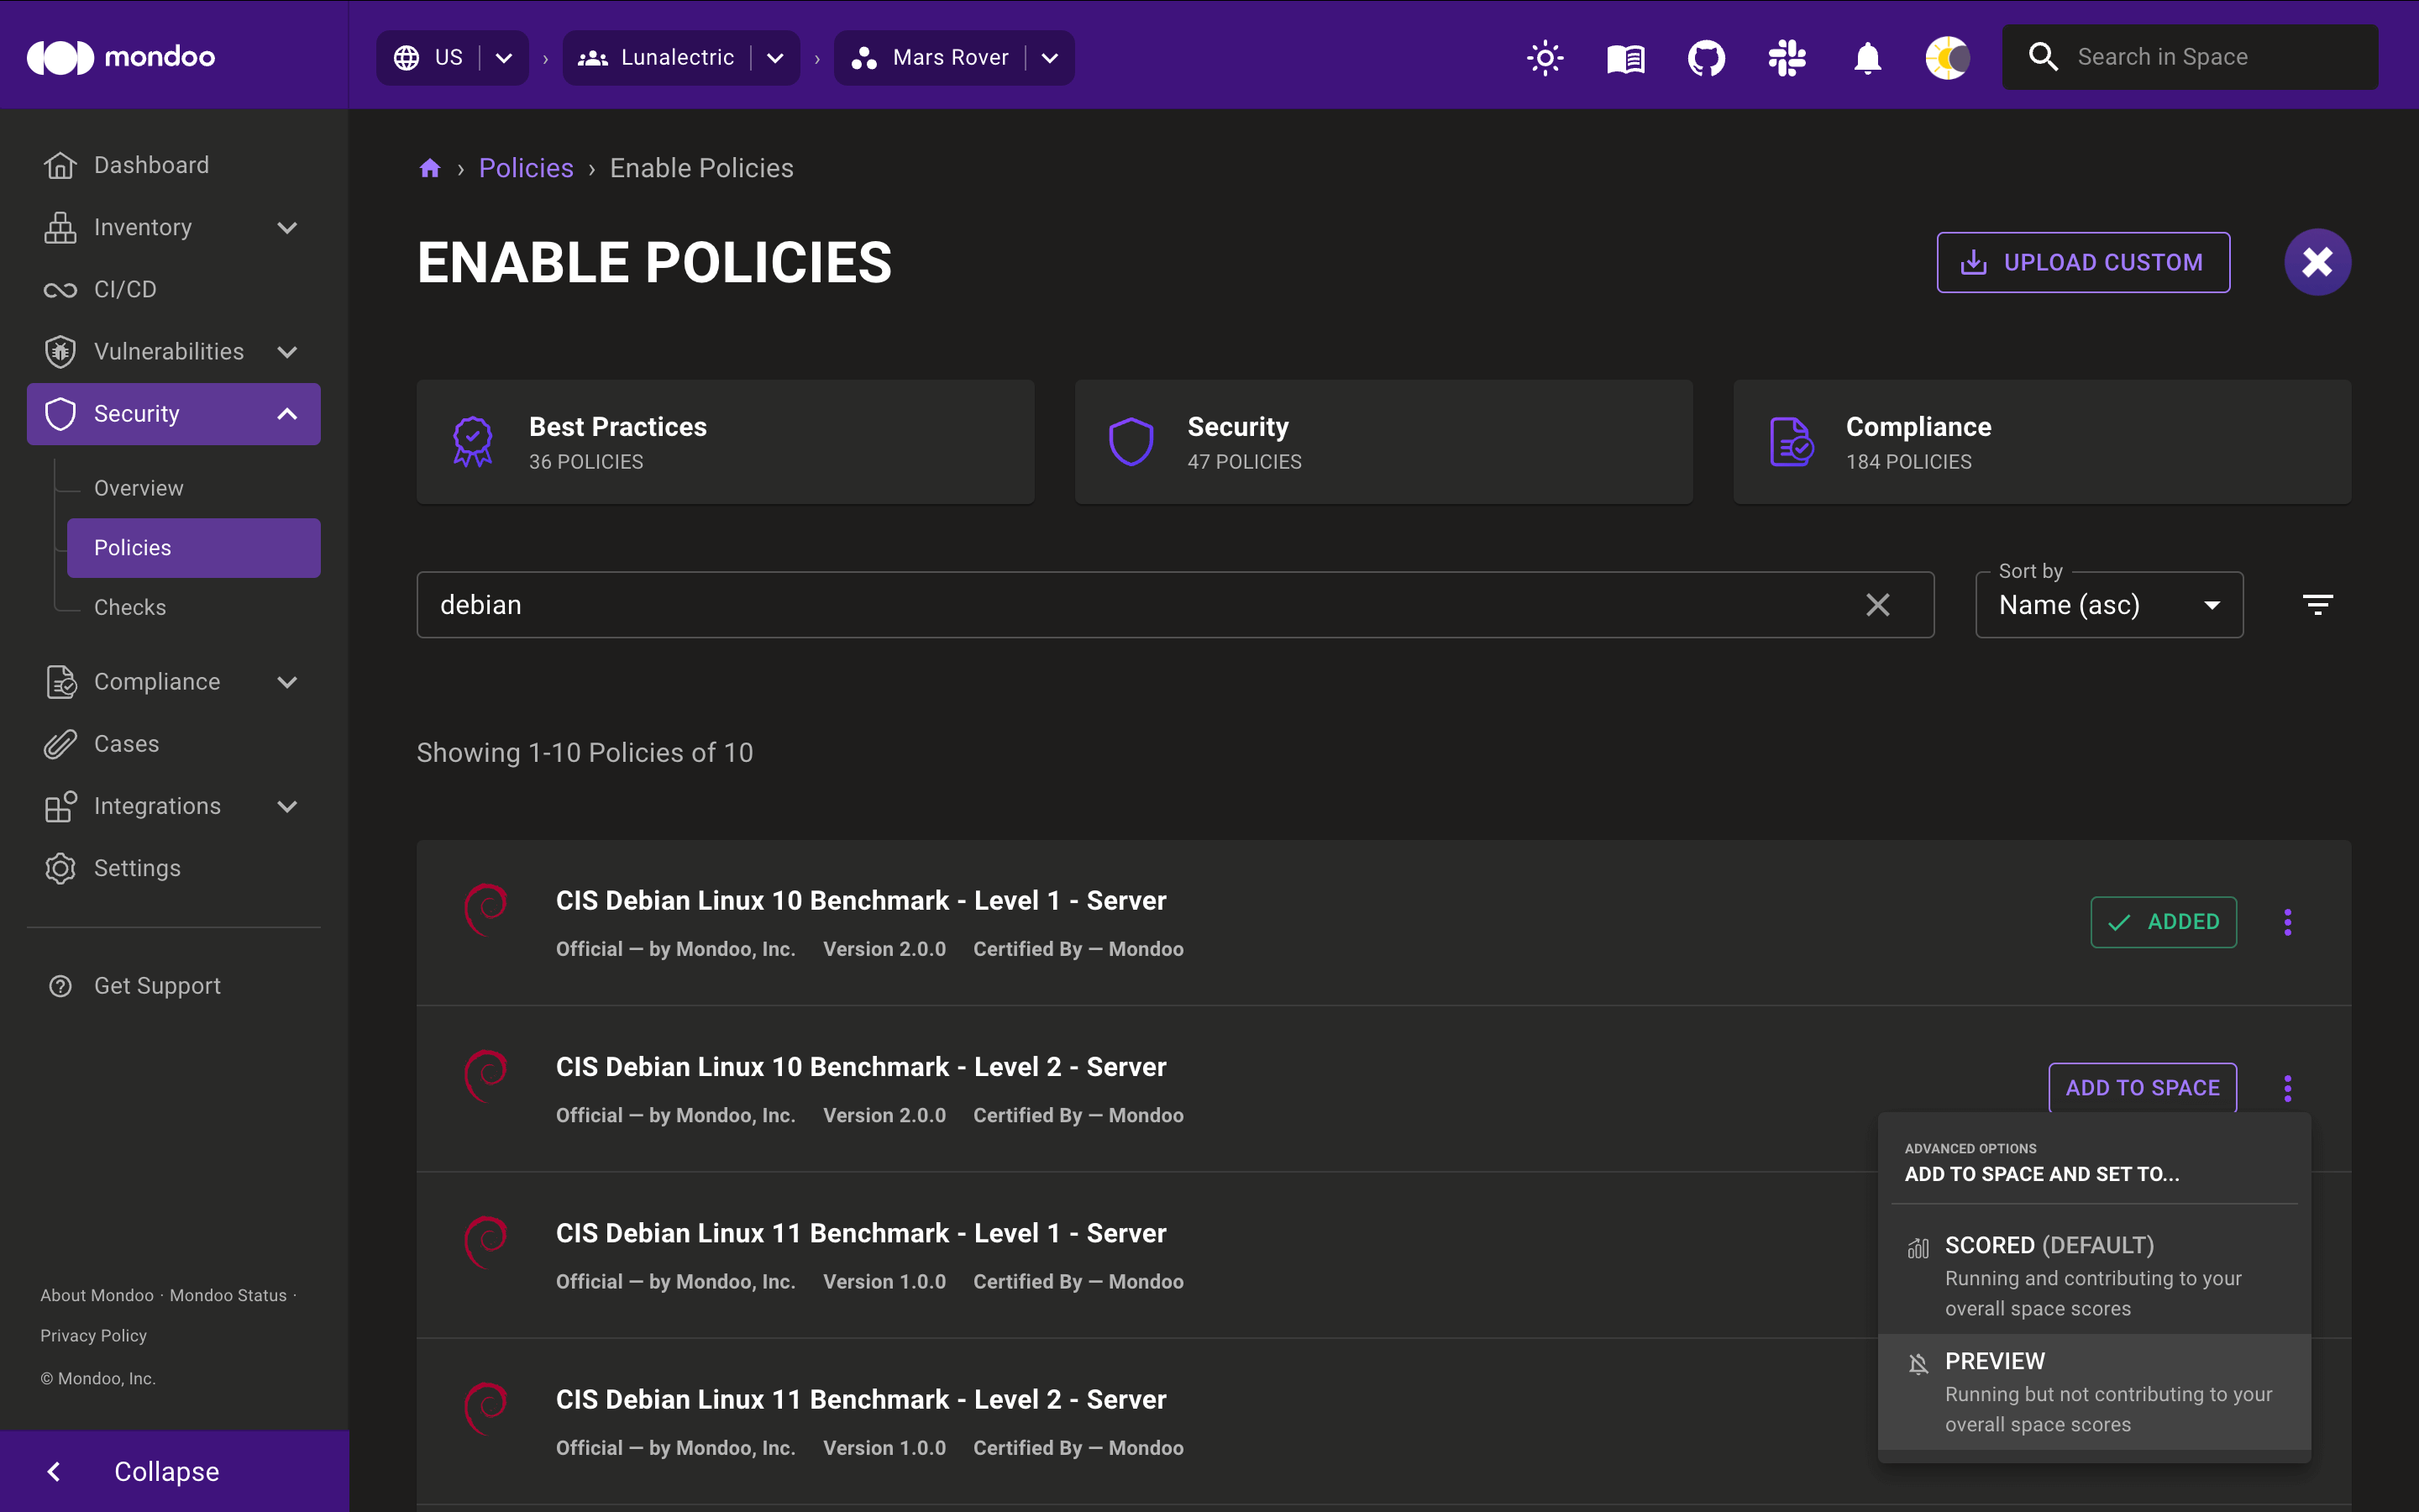Click Added button for Debian 10 Level 1
Screen dimensions: 2419x1512
click(2163, 922)
